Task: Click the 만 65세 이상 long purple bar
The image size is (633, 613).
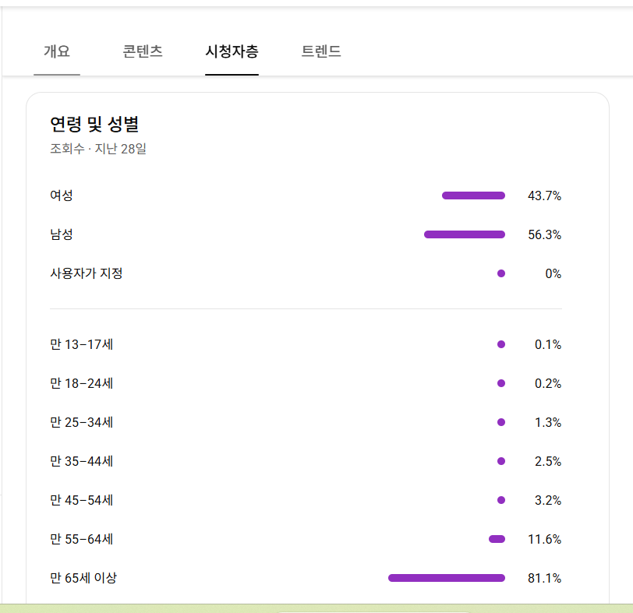Action: pos(447,578)
